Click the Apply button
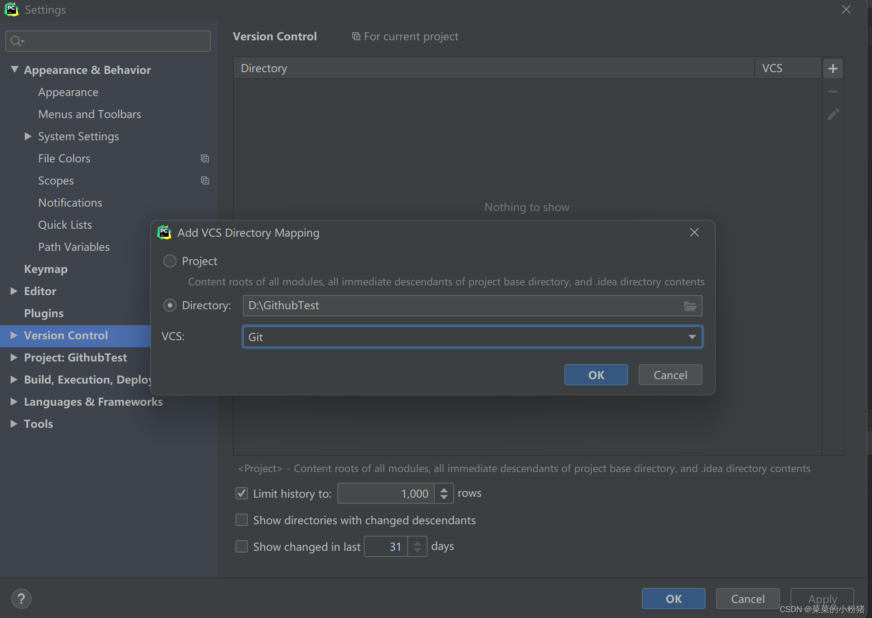This screenshot has width=872, height=618. [822, 599]
